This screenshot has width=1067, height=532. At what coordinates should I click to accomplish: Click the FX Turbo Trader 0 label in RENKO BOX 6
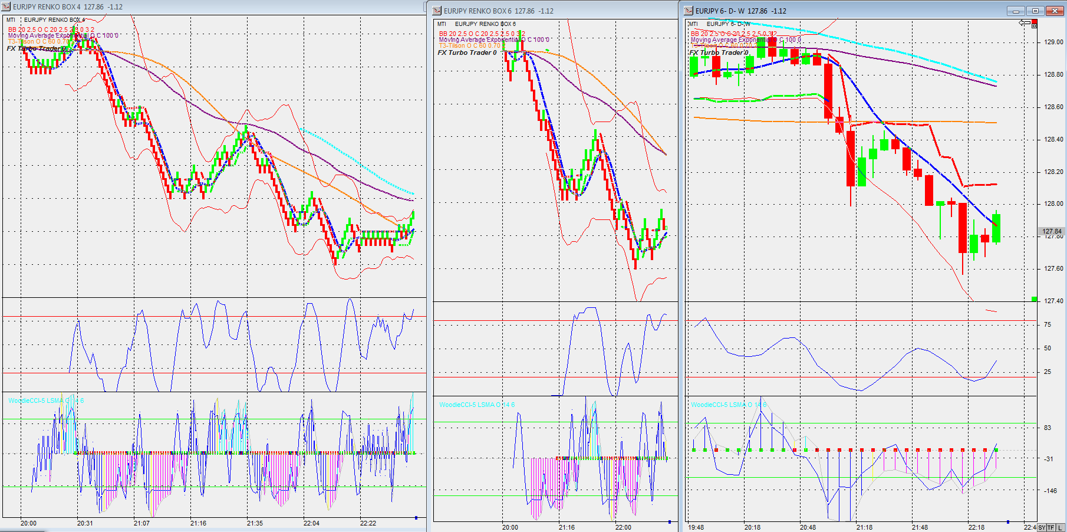click(x=467, y=52)
